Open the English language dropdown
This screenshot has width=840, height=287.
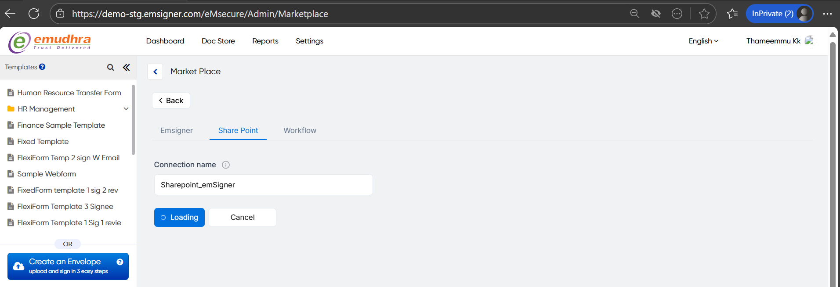click(x=703, y=41)
